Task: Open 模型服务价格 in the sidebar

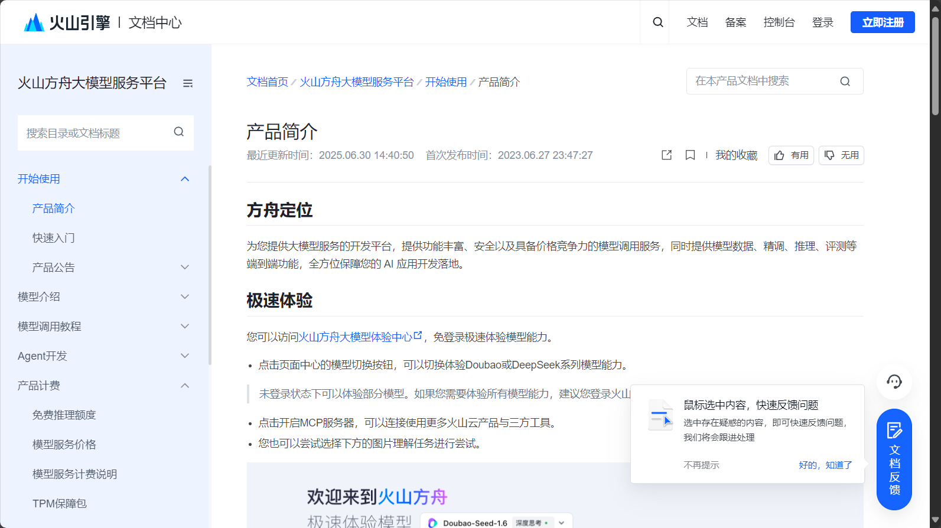Action: [64, 445]
